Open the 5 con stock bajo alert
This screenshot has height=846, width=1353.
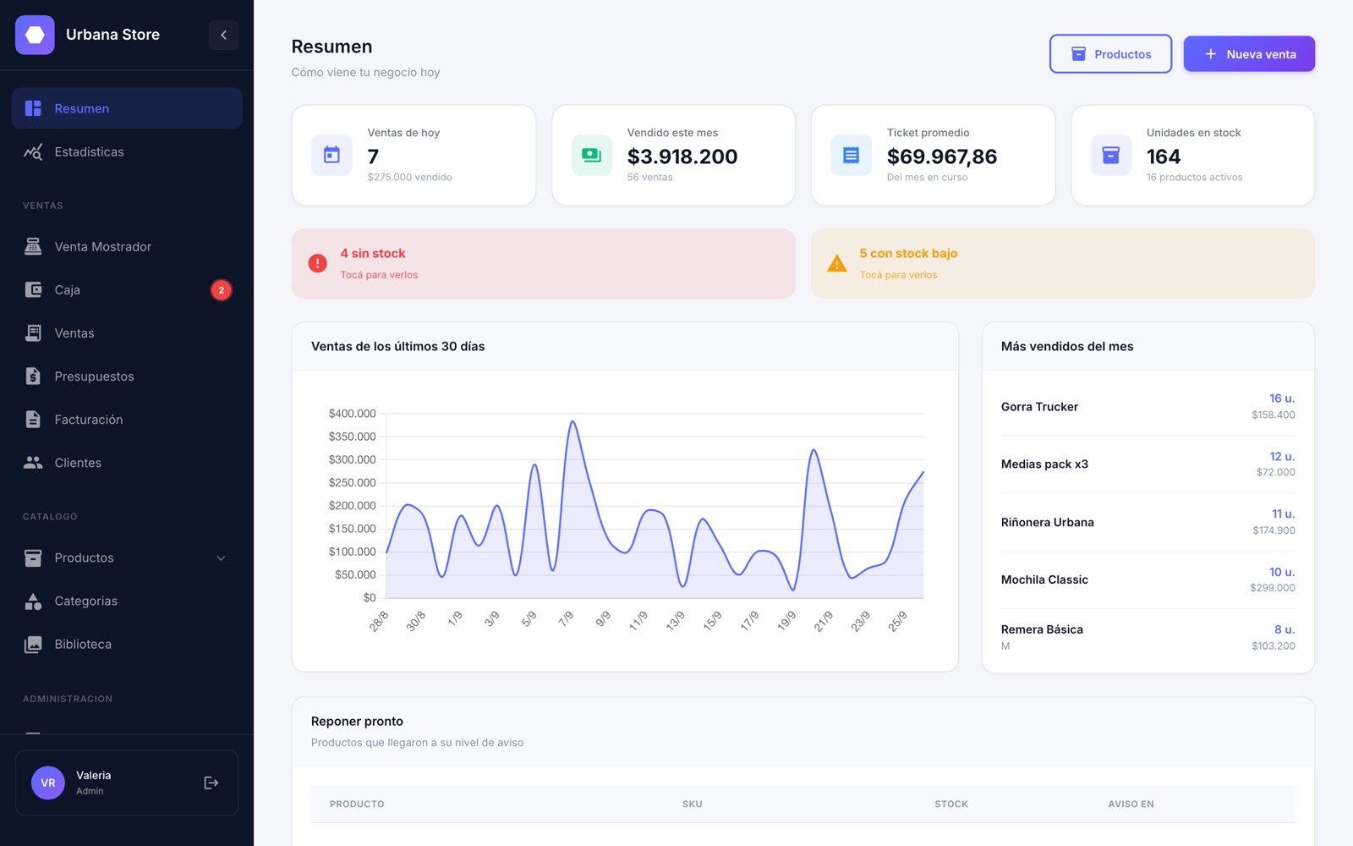1062,263
